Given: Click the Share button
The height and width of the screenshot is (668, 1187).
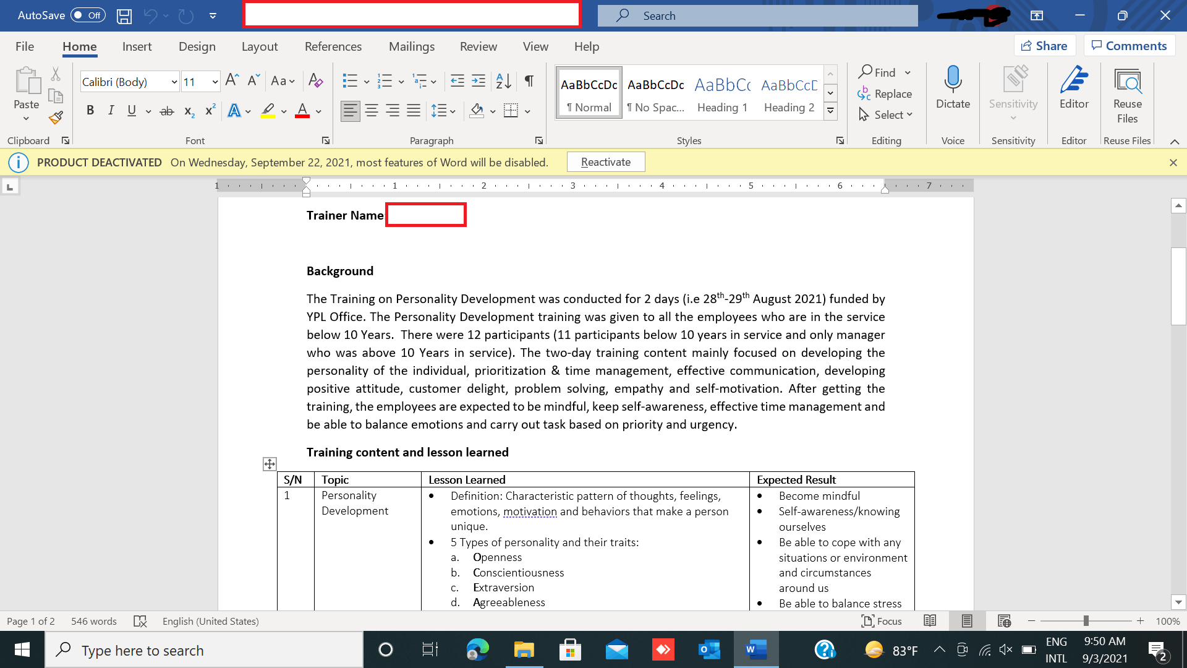Looking at the screenshot, I should [x=1044, y=46].
